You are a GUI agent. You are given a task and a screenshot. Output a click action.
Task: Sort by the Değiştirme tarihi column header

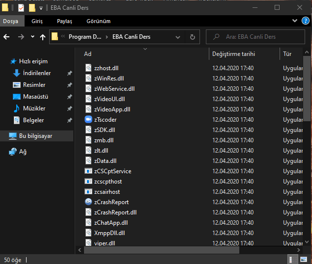233,54
